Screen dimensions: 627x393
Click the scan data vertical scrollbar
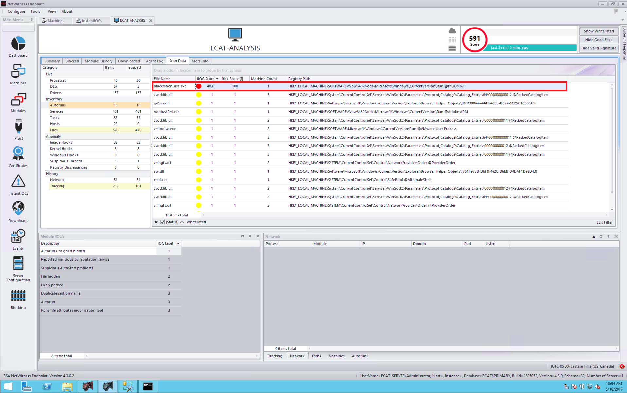[x=612, y=138]
